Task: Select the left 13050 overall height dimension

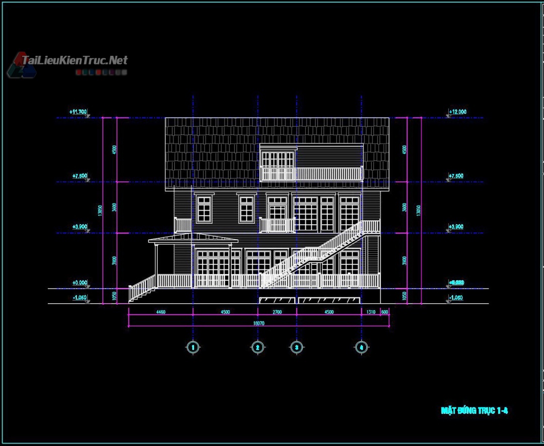Action: pyautogui.click(x=100, y=209)
